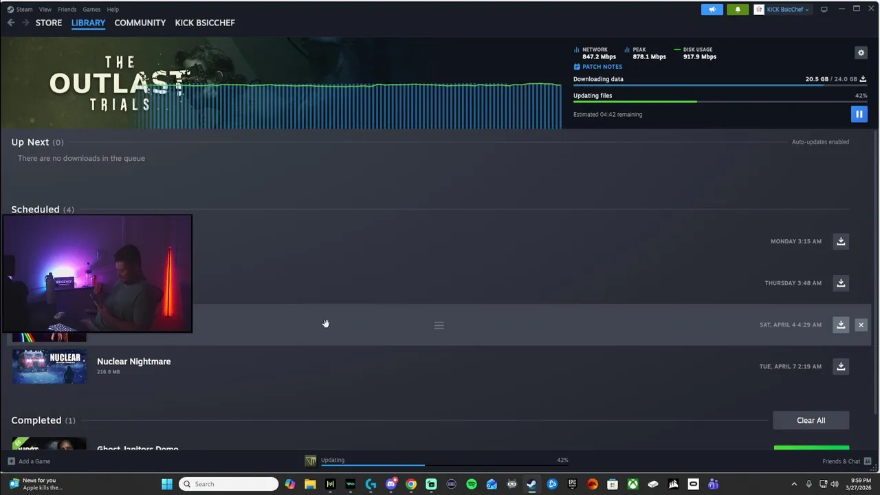This screenshot has width=880, height=495.
Task: Open downloads settings gear
Action: (x=861, y=53)
